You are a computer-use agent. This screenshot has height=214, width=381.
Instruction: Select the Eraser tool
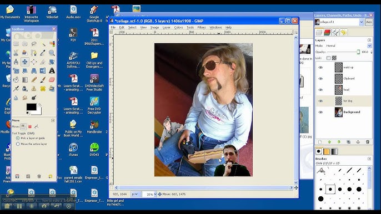[x=52, y=80]
